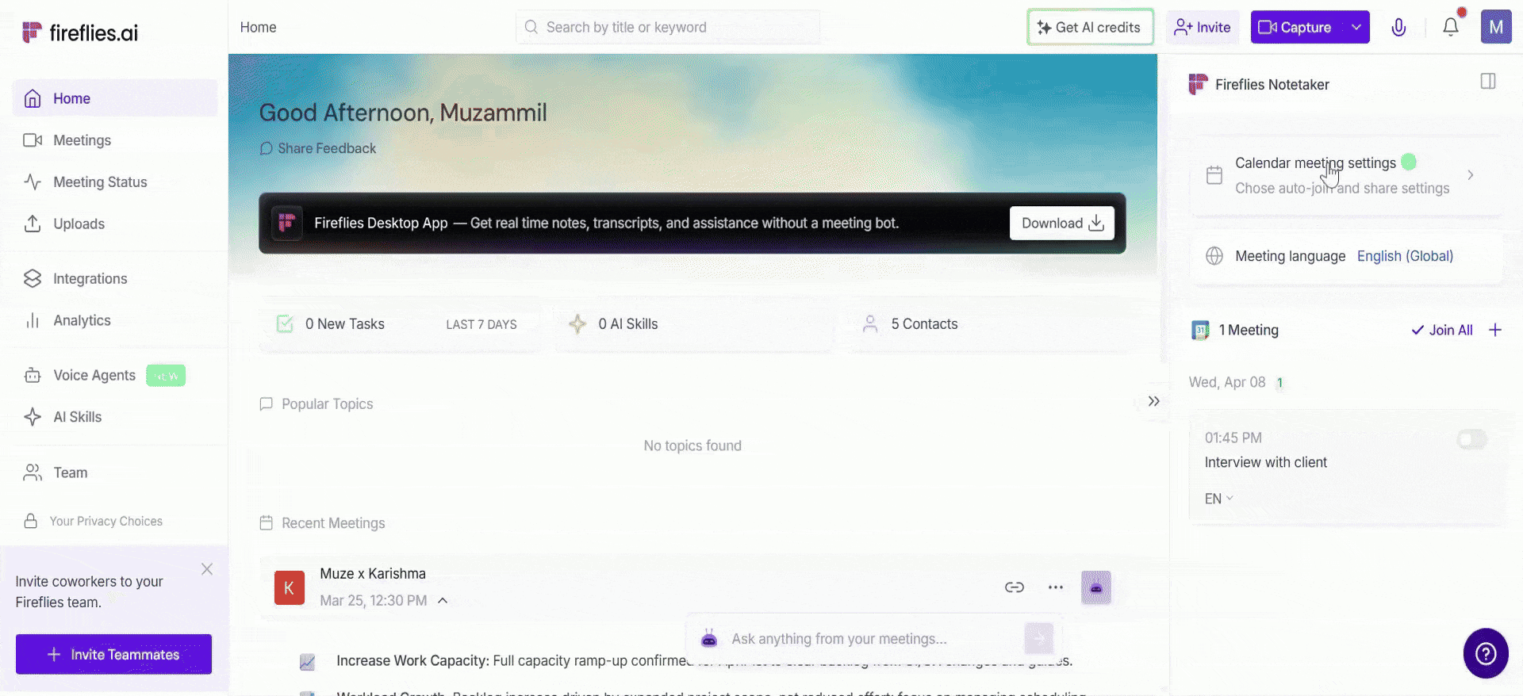
Task: Download the Fireflies Desktop App
Action: (1062, 223)
